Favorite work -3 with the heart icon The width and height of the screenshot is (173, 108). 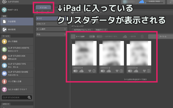pos(144,71)
